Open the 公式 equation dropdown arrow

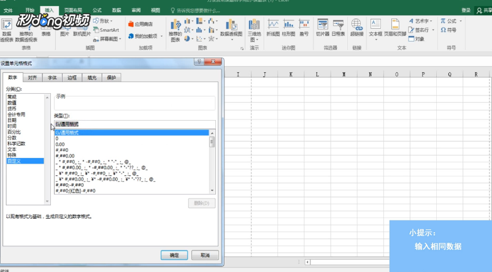(x=461, y=21)
